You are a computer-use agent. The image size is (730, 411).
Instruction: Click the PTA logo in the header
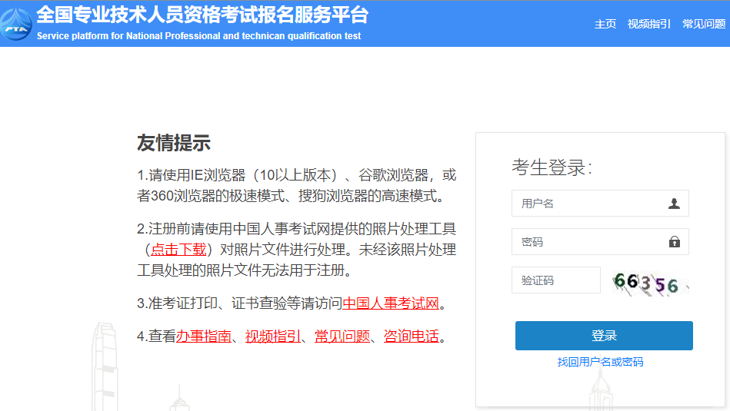pos(16,23)
